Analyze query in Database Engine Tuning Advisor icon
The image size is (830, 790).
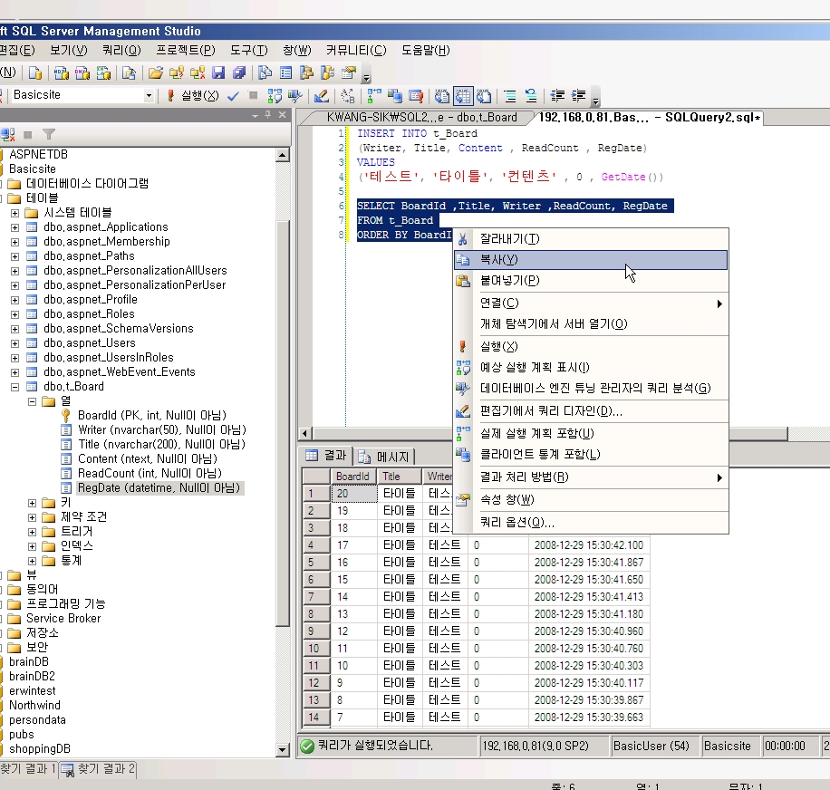pos(295,96)
